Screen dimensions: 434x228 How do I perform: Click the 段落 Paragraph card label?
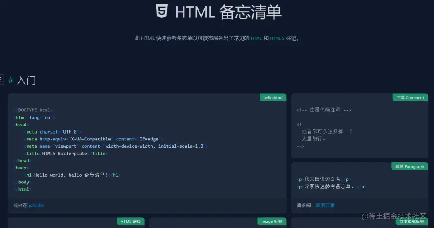pyautogui.click(x=409, y=166)
